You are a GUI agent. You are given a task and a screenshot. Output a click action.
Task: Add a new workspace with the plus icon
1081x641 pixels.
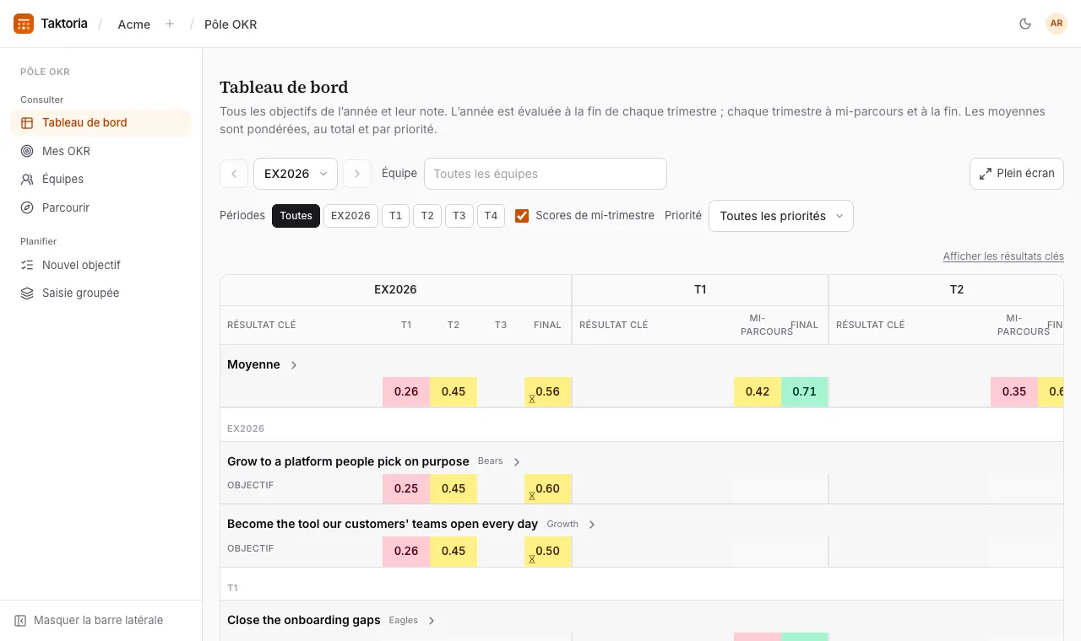tap(170, 24)
